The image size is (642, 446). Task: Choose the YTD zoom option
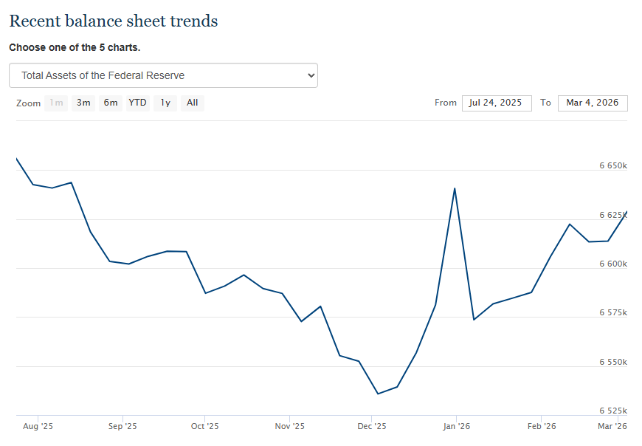point(137,103)
